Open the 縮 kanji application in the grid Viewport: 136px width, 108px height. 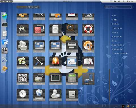pyautogui.click(x=23, y=79)
